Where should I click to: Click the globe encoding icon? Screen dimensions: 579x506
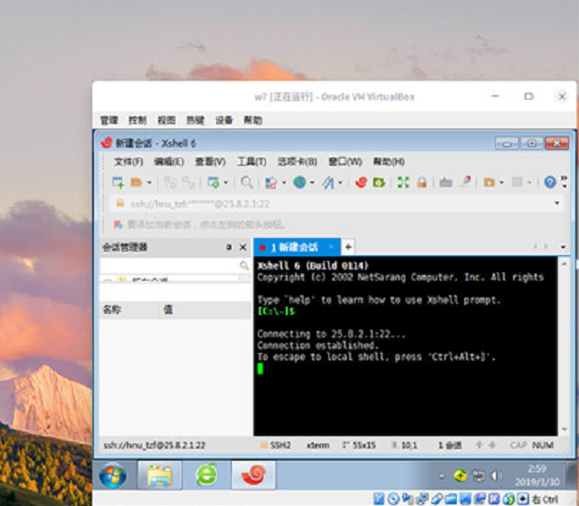click(299, 182)
